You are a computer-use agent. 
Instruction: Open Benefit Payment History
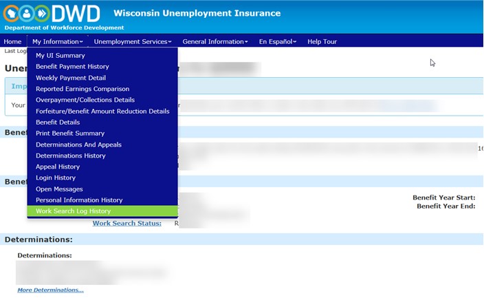pyautogui.click(x=72, y=67)
